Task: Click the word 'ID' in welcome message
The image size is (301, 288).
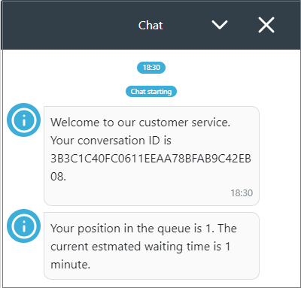Action: point(154,141)
